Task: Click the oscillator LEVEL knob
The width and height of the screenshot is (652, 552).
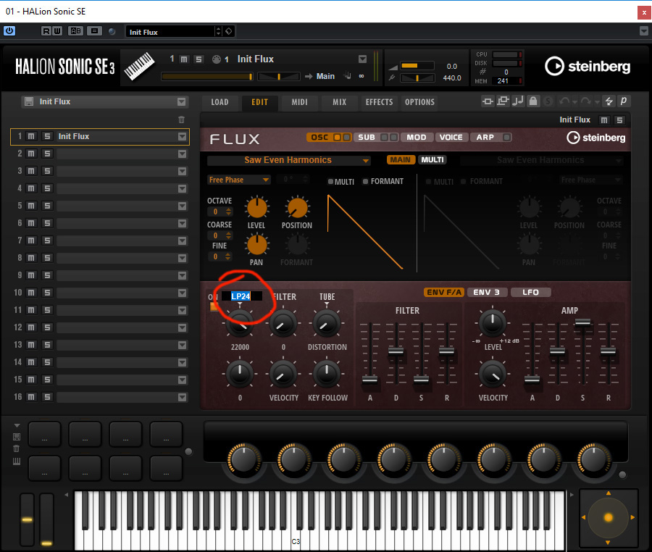Action: (x=256, y=208)
